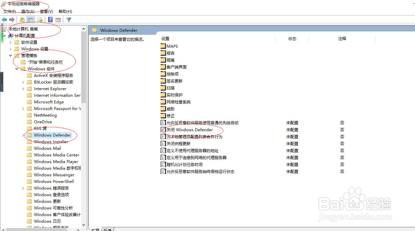
Task: Select 定义不使用代理服务器的地址 policy
Action: click(192, 150)
